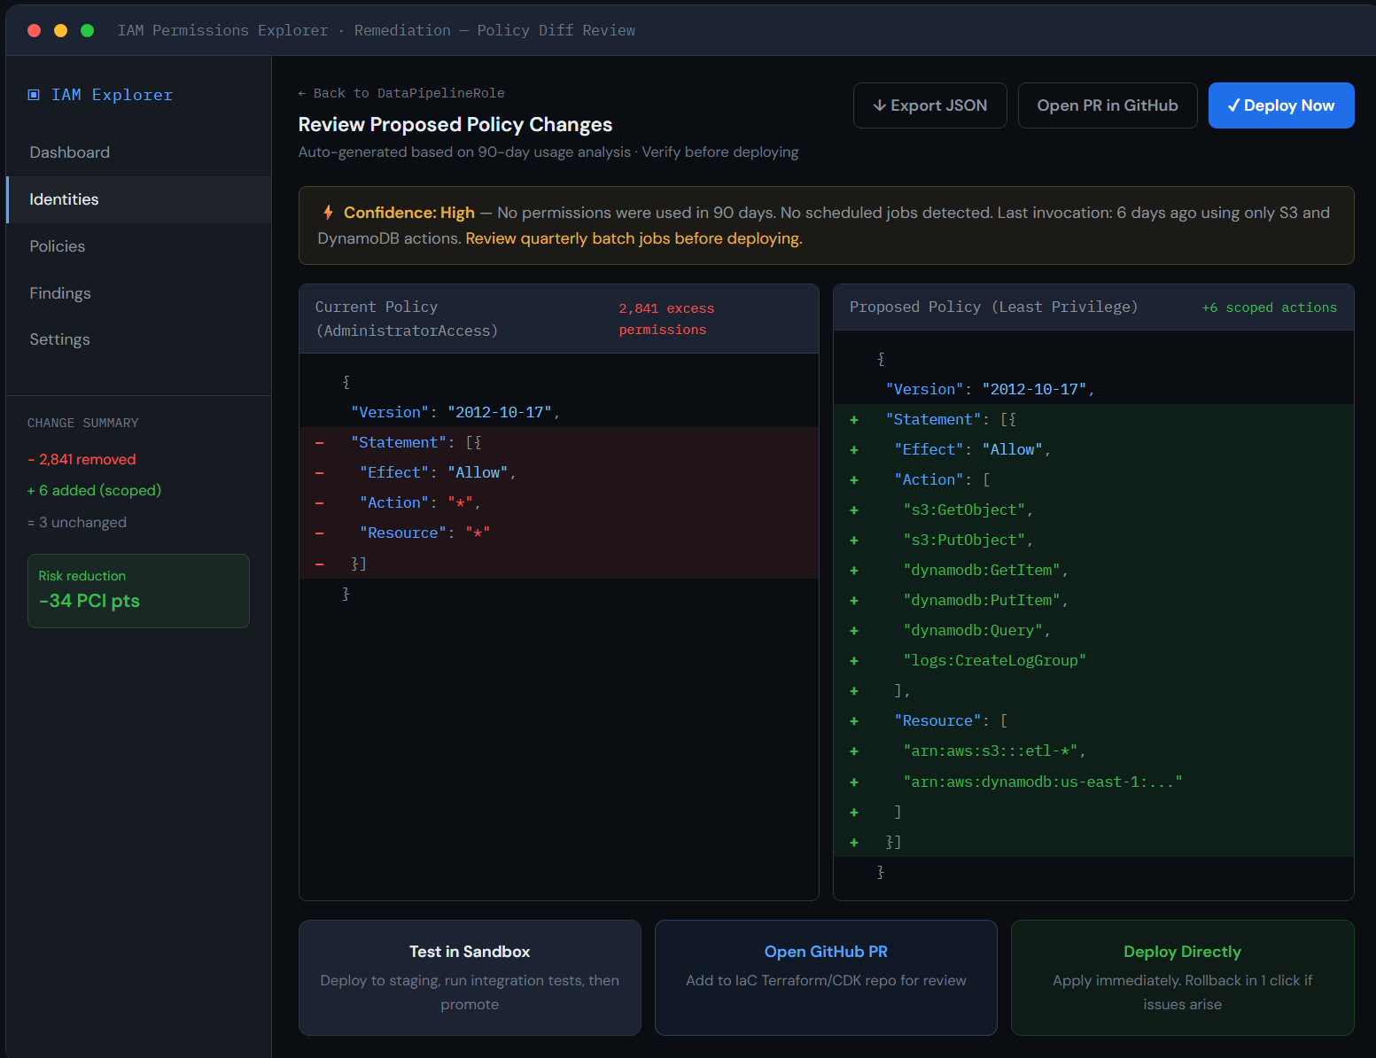Click the added "dynamodb:GetItem" line
Viewport: 1376px width, 1058px height.
1093,570
